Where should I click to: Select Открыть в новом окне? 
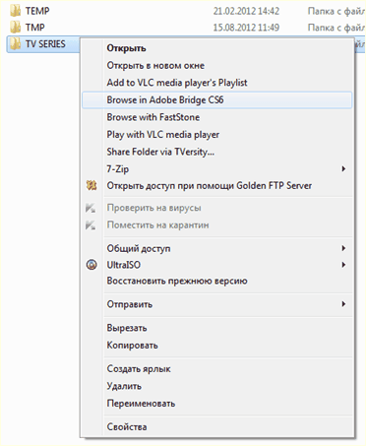pyautogui.click(x=216, y=66)
